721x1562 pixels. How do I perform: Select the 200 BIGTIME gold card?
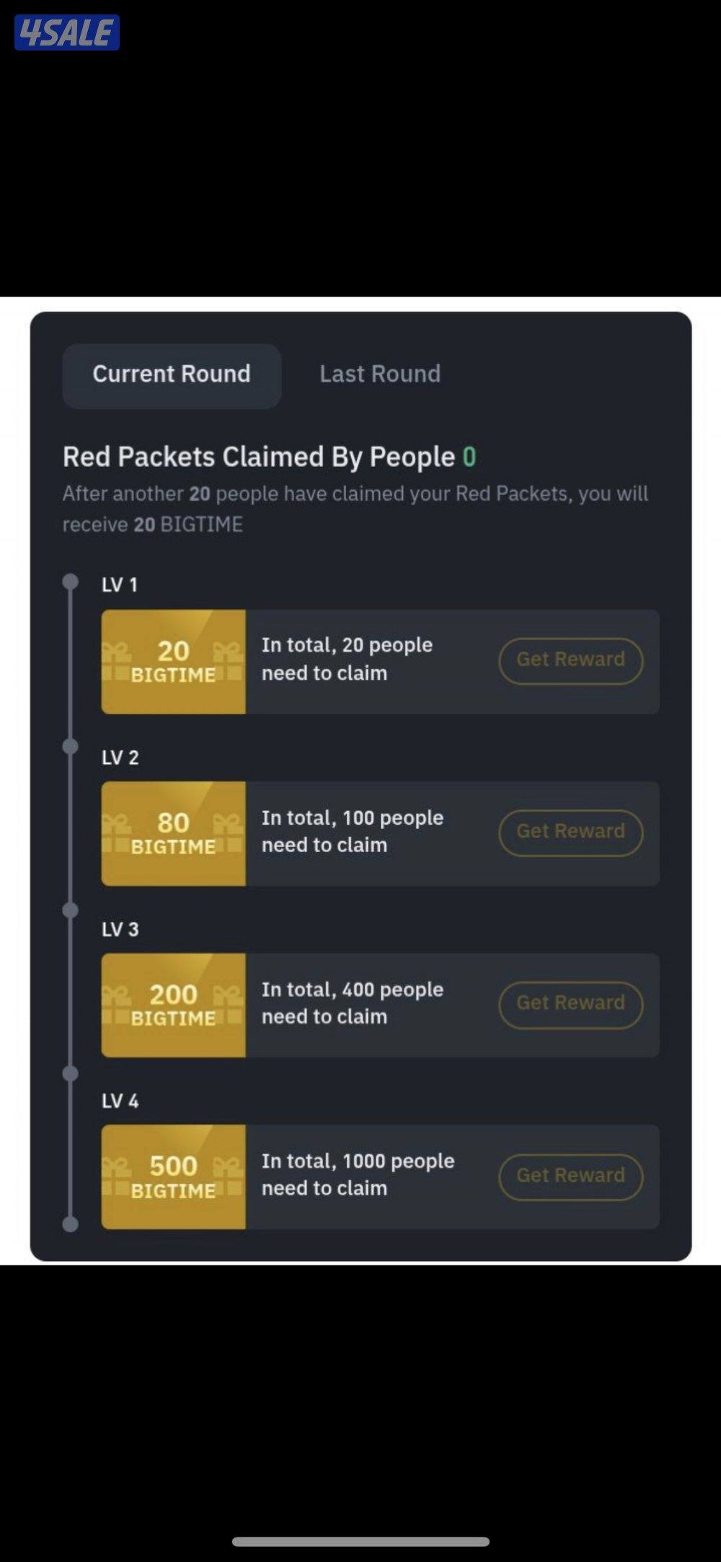click(173, 1005)
